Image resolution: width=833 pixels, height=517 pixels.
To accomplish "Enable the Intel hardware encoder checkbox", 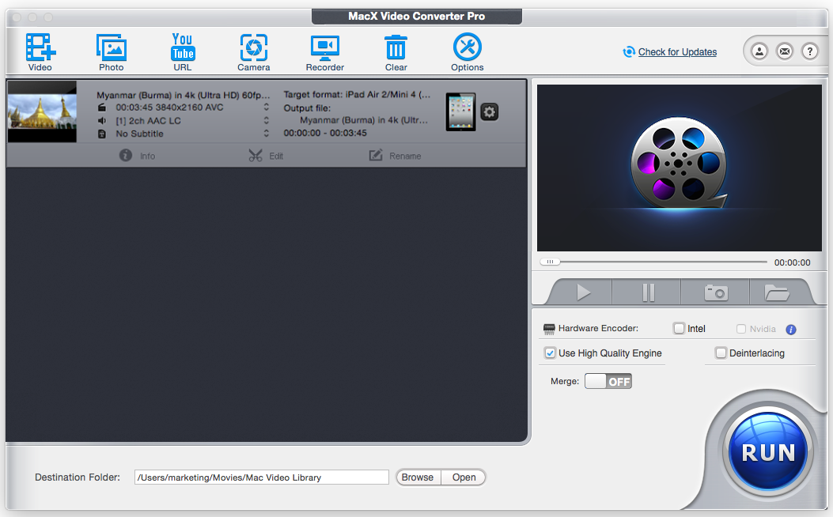I will point(679,329).
